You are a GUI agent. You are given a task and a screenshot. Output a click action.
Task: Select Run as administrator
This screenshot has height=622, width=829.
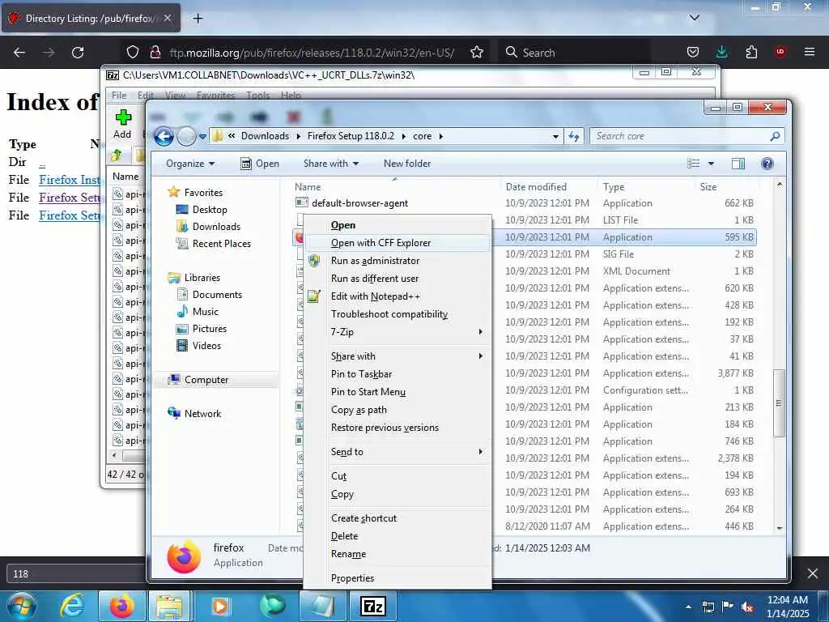(397, 261)
